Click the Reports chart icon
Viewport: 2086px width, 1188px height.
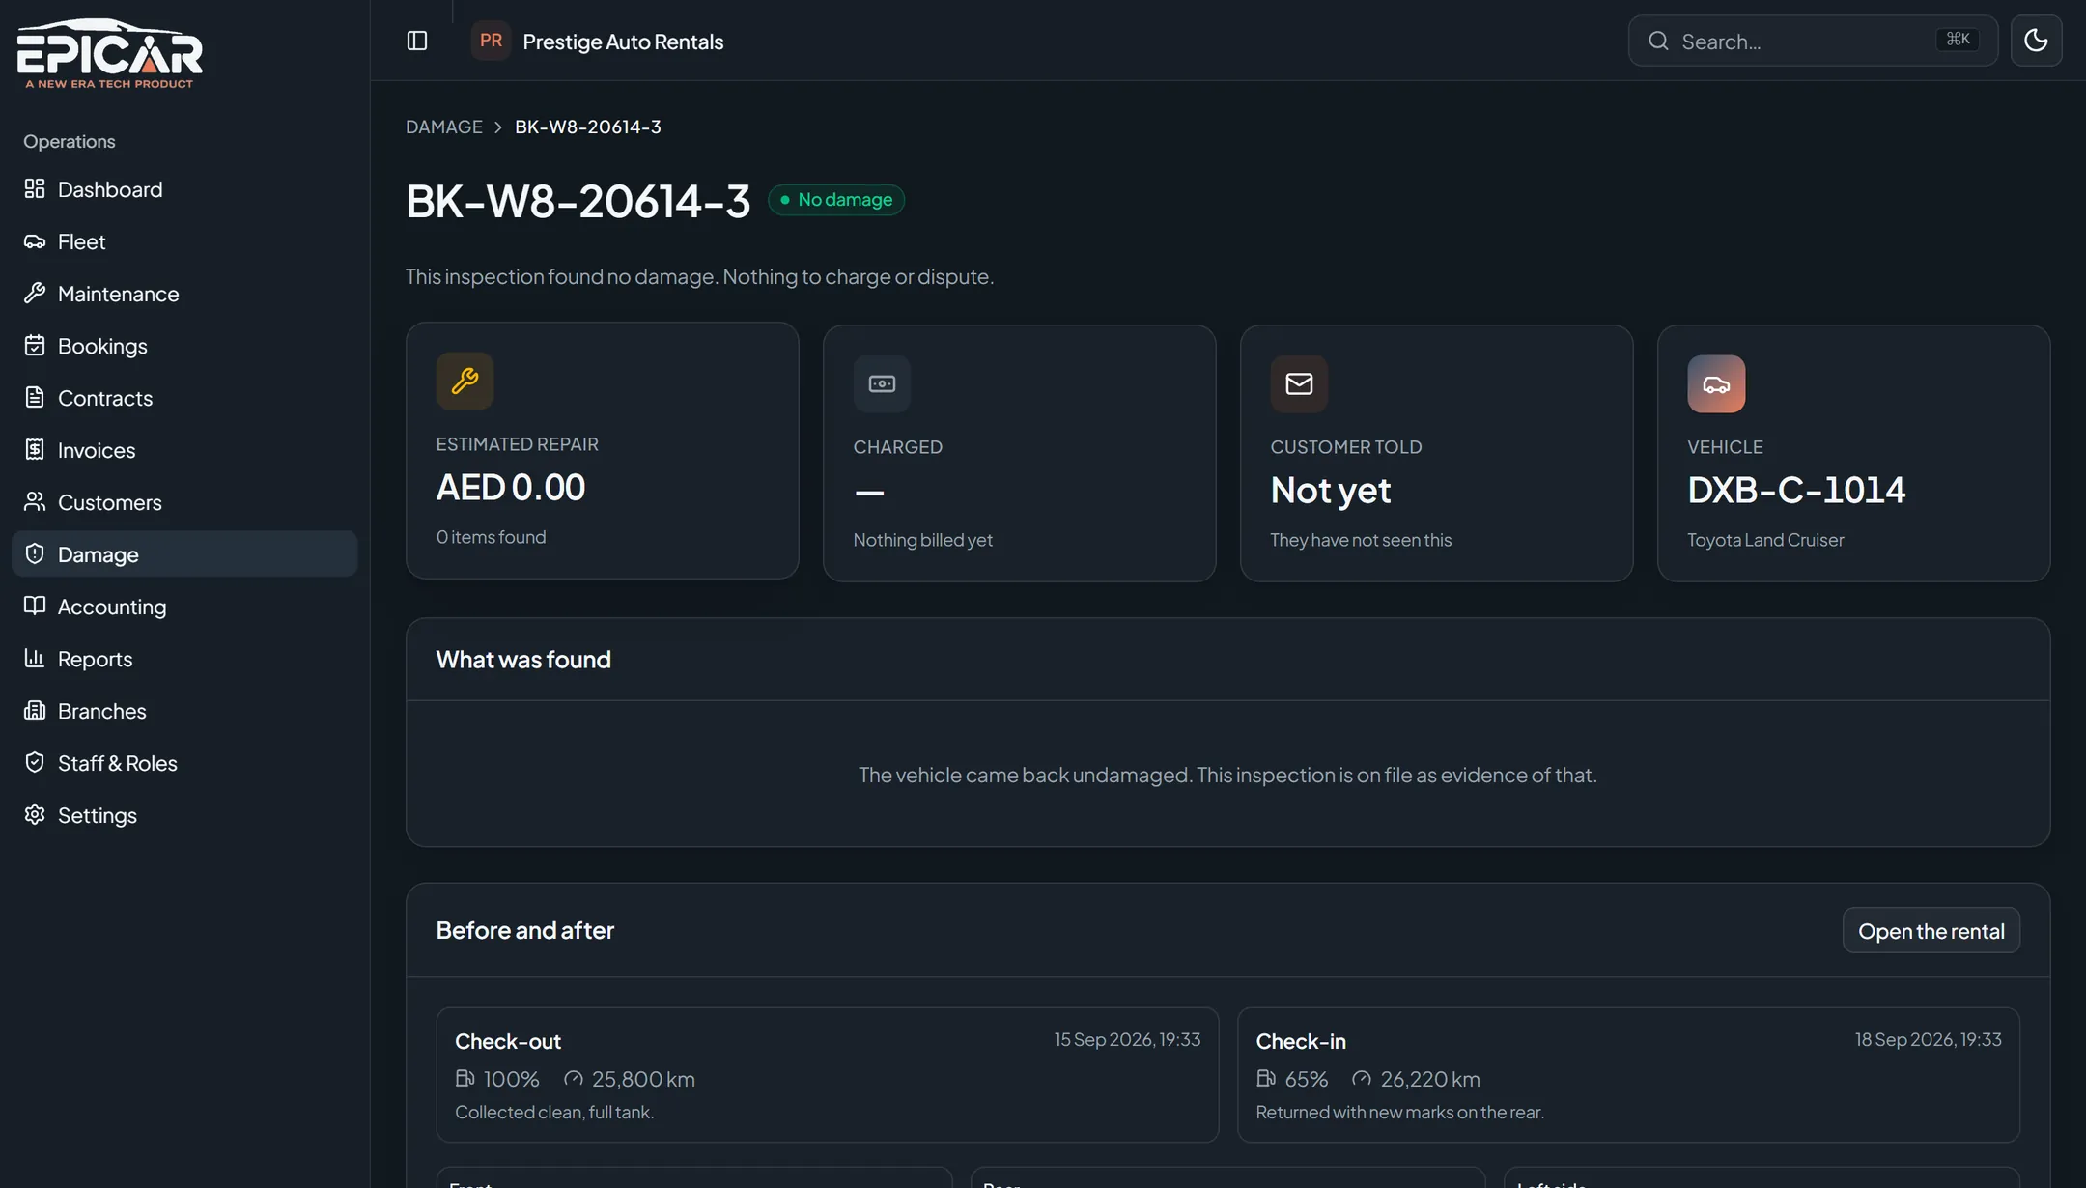[x=35, y=658]
